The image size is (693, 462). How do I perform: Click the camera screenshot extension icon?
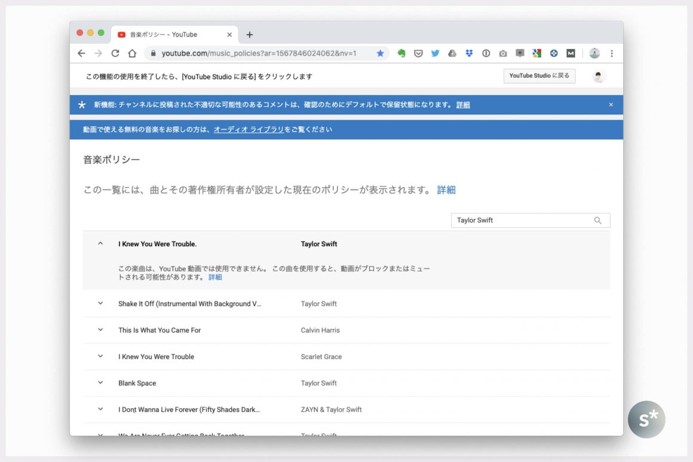point(503,53)
